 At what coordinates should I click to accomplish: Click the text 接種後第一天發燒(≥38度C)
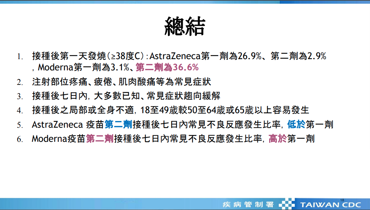click(x=88, y=56)
